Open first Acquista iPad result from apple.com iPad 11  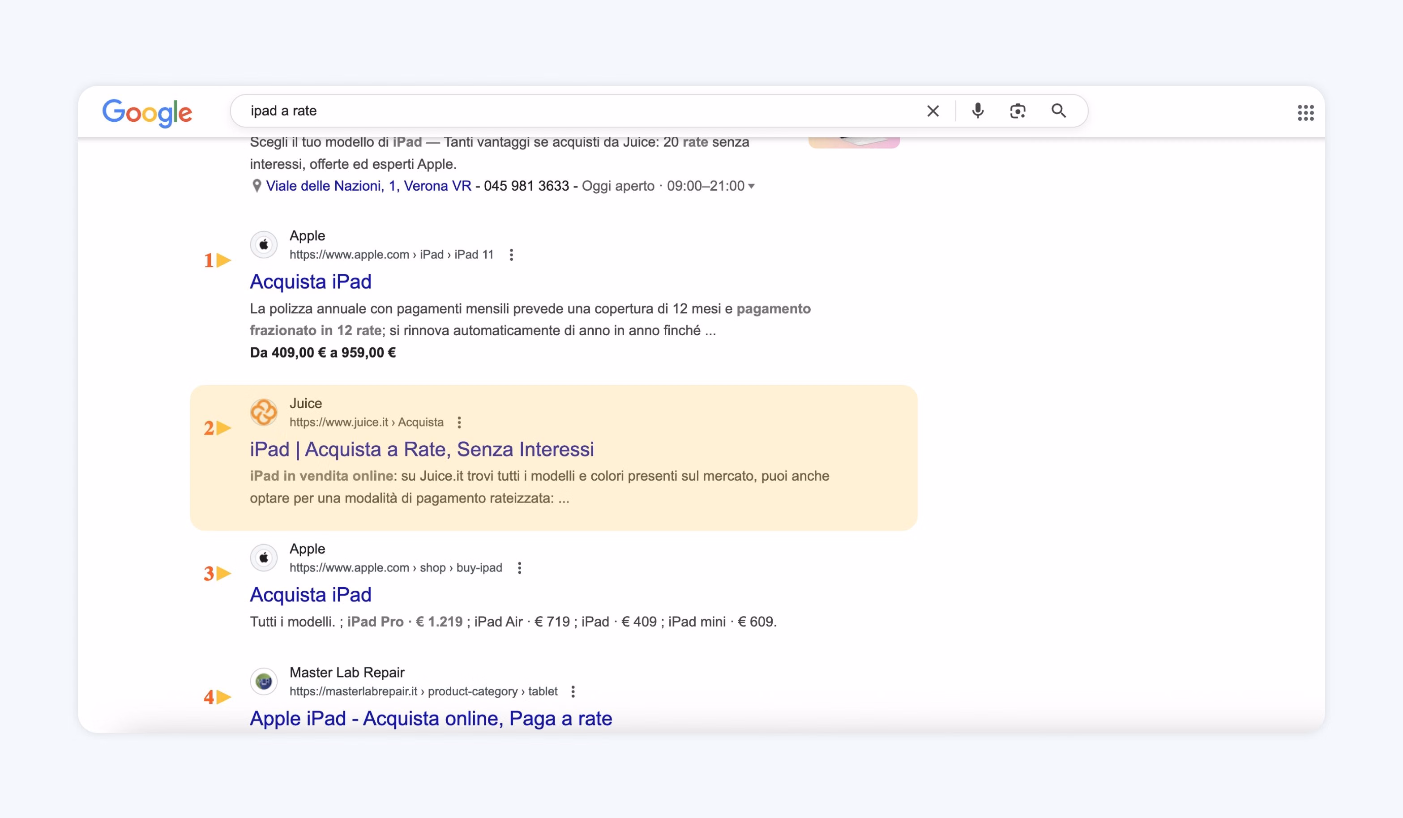(x=311, y=281)
